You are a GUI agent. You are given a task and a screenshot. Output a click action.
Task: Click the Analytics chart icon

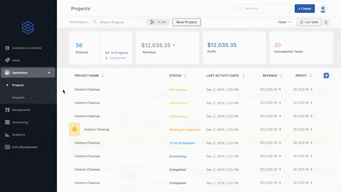(7, 135)
